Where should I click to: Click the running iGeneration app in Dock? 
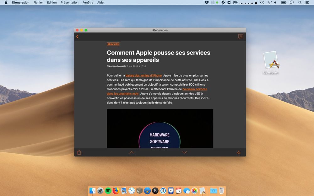(203, 191)
